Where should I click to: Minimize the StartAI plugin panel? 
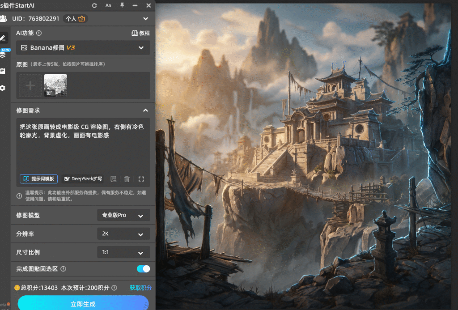point(135,5)
